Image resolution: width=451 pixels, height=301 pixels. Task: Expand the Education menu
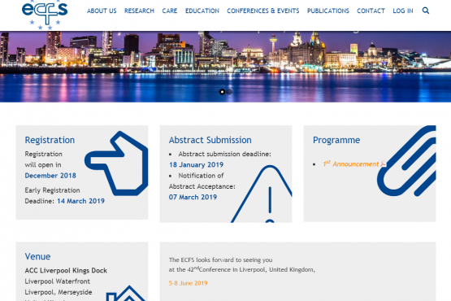pos(202,11)
